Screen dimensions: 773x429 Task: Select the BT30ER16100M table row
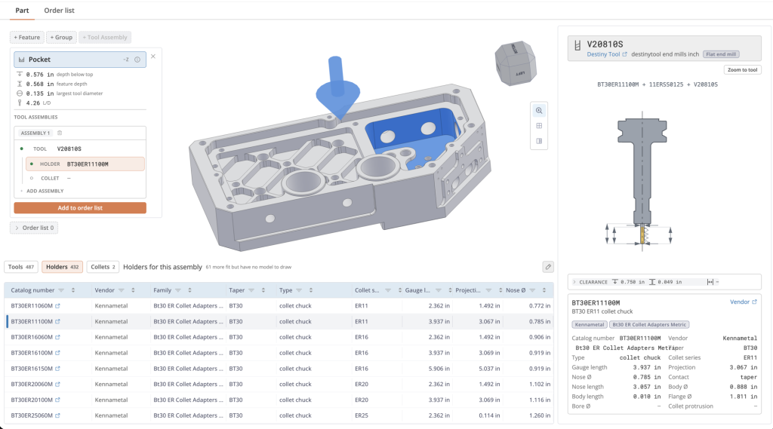pyautogui.click(x=279, y=353)
